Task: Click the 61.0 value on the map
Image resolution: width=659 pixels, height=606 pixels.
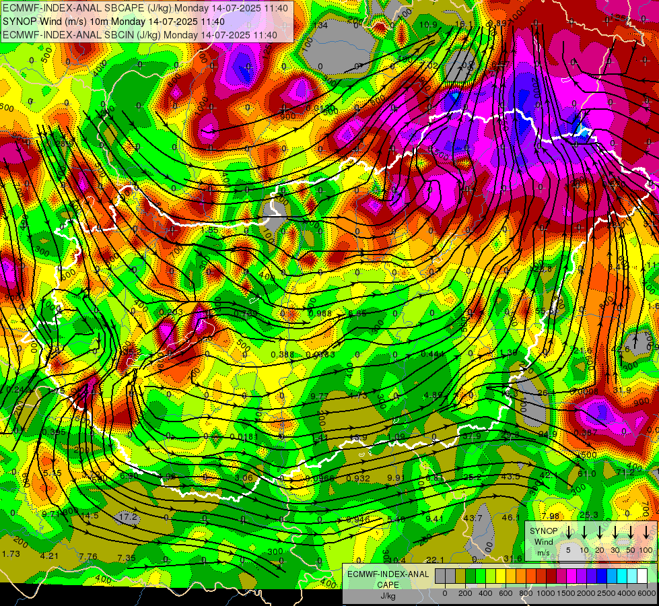Action: coord(587,473)
